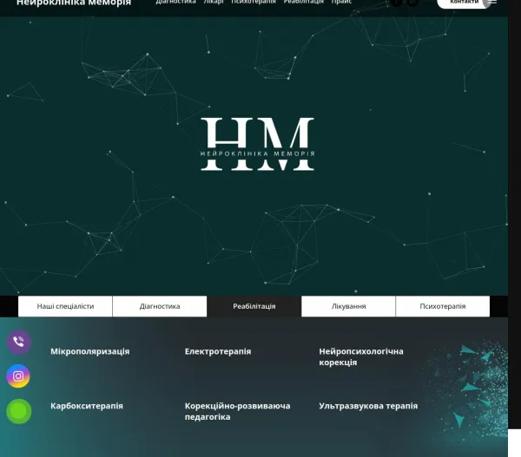Select the Реабілітація tab
The image size is (521, 457).
pos(254,306)
